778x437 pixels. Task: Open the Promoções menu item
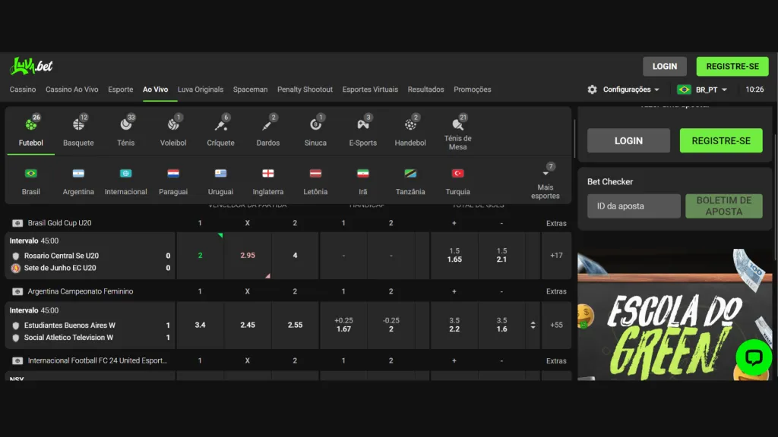click(473, 90)
